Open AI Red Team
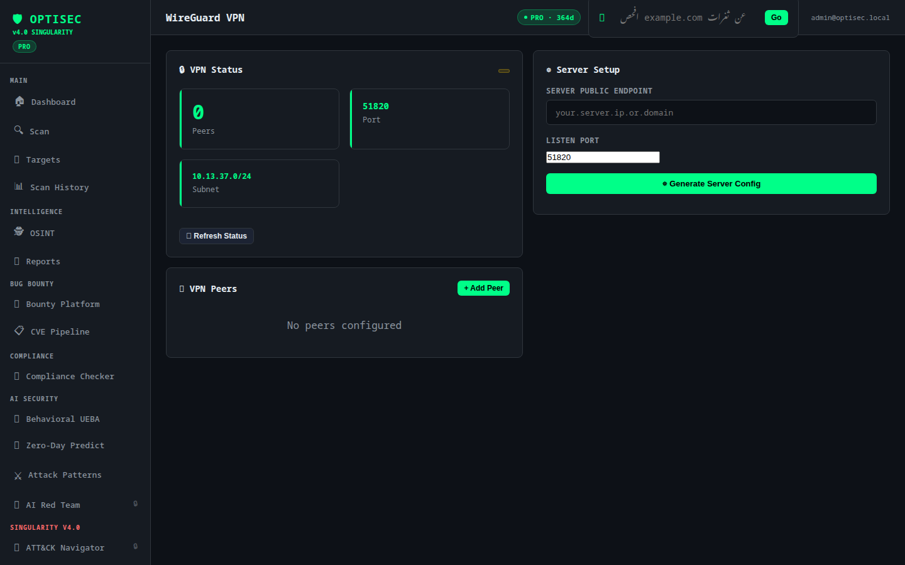Screen dimensions: 905x565 (x=75, y=505)
